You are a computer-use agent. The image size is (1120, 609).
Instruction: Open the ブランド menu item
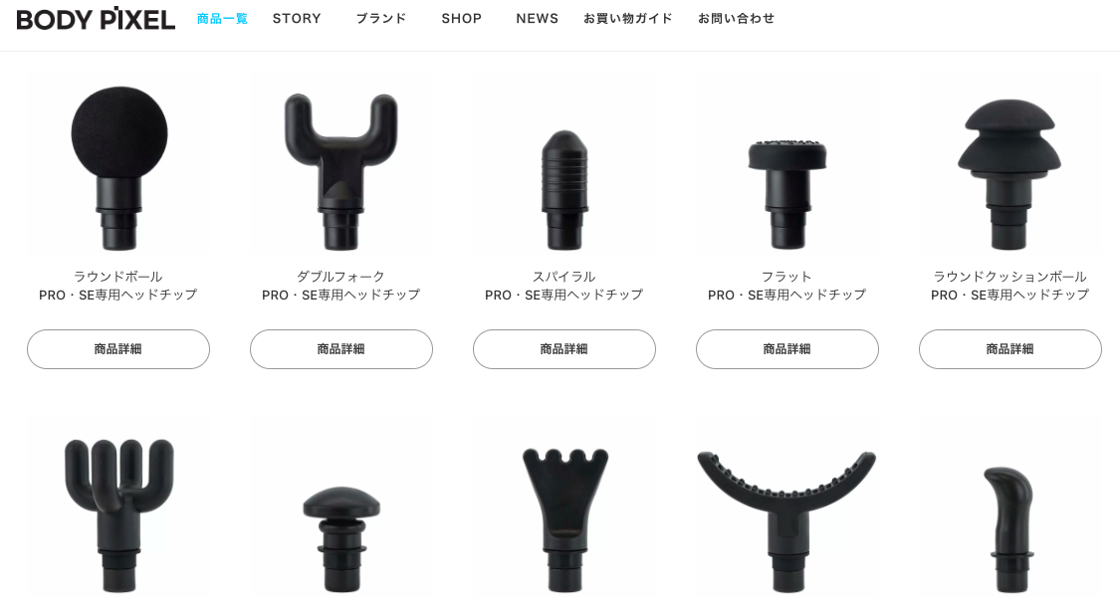[x=381, y=19]
